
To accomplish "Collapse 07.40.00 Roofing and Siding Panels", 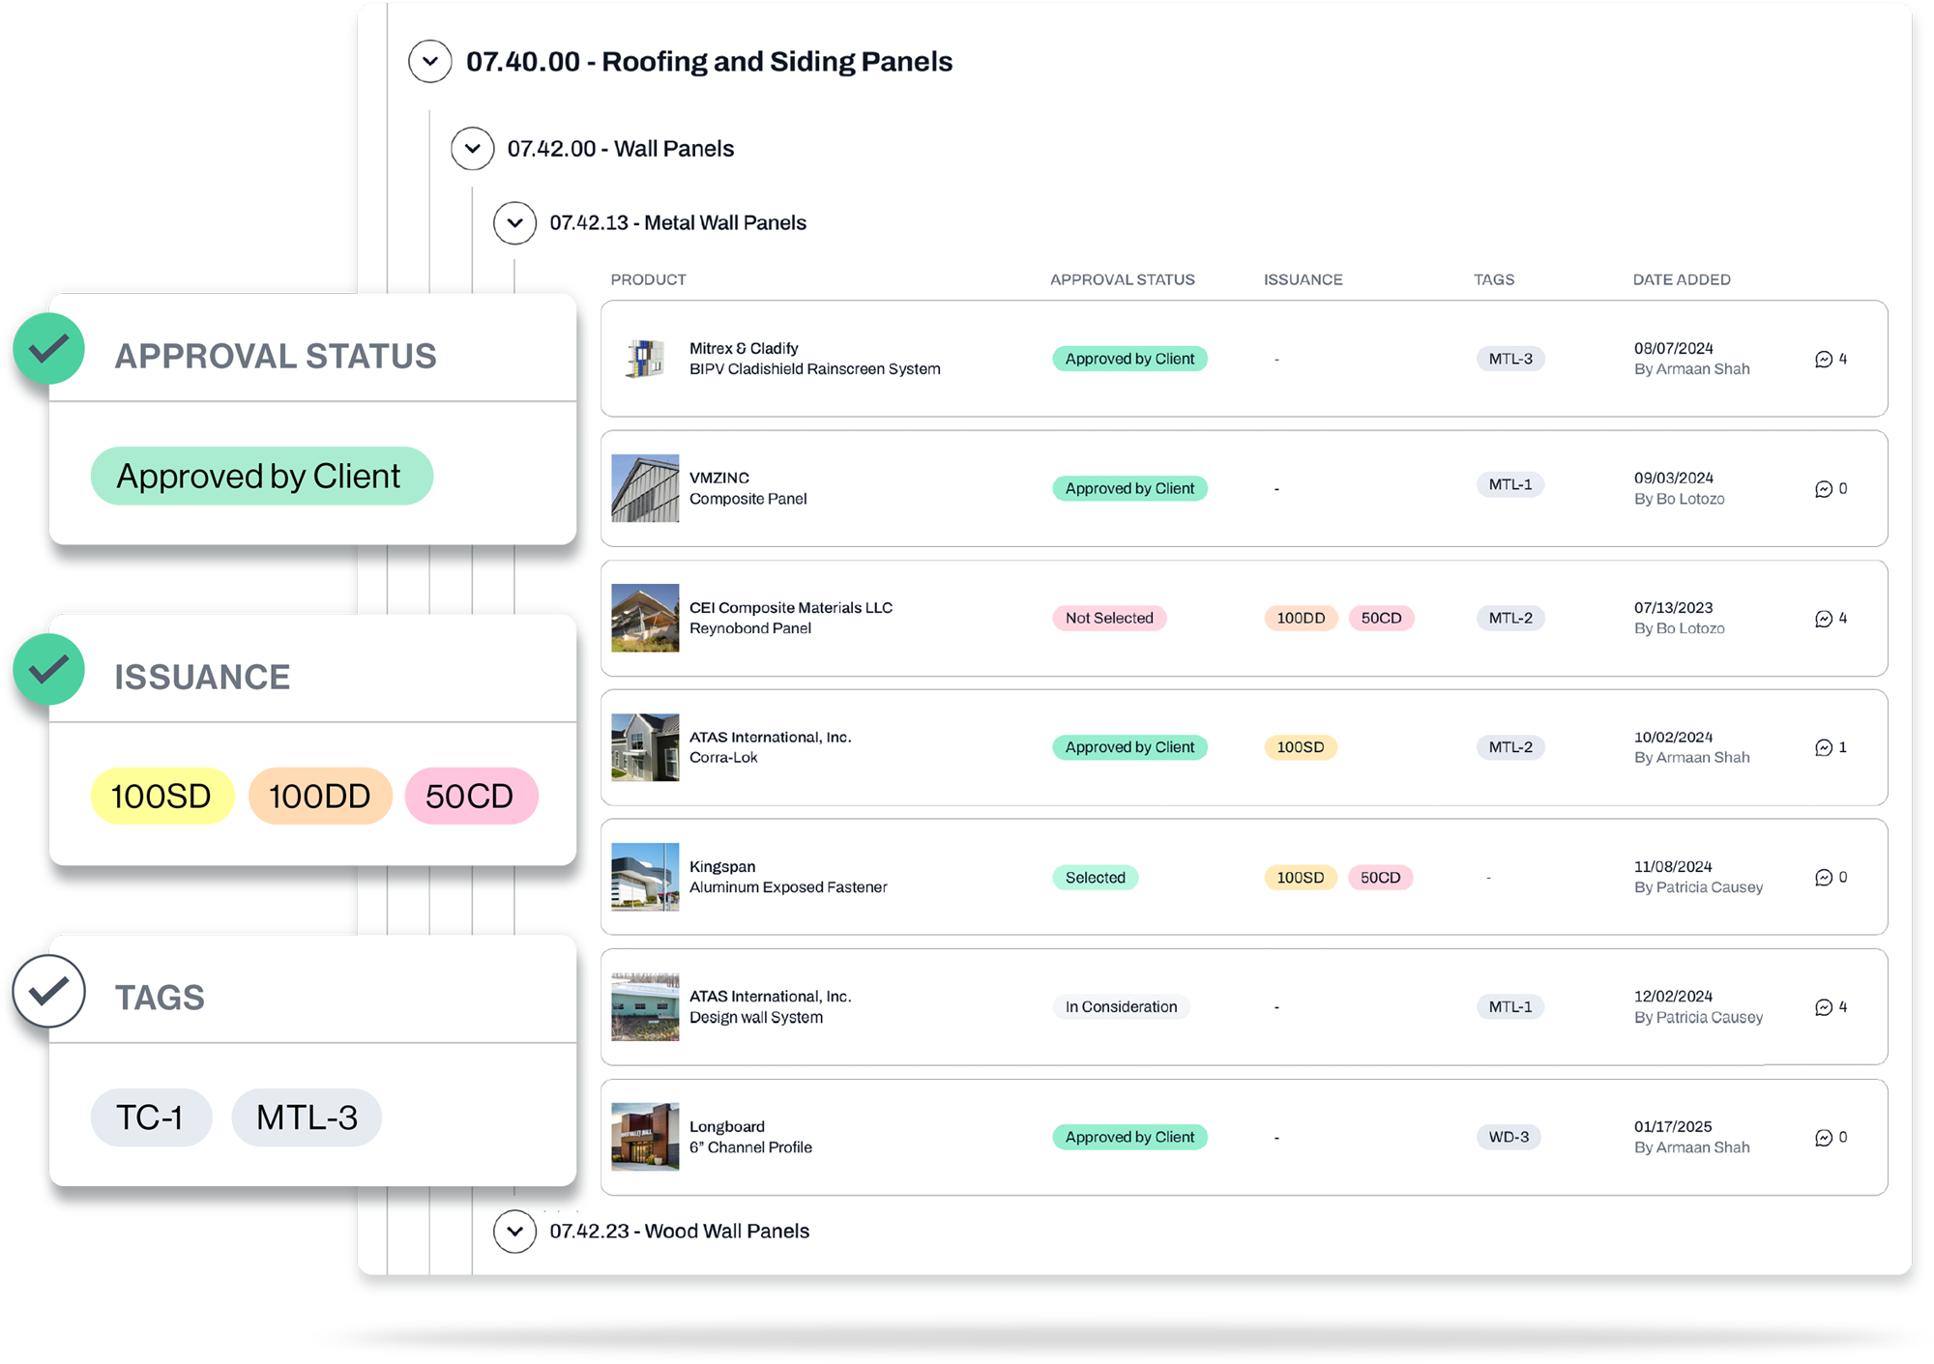I will pyautogui.click(x=429, y=61).
